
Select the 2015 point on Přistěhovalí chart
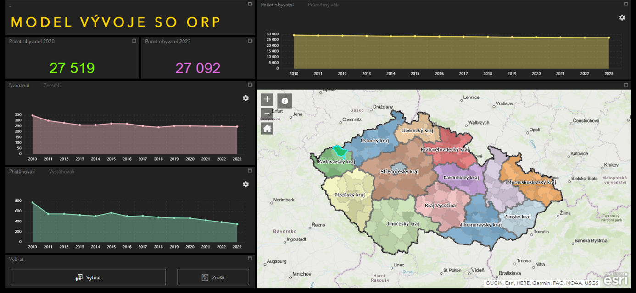pos(111,212)
